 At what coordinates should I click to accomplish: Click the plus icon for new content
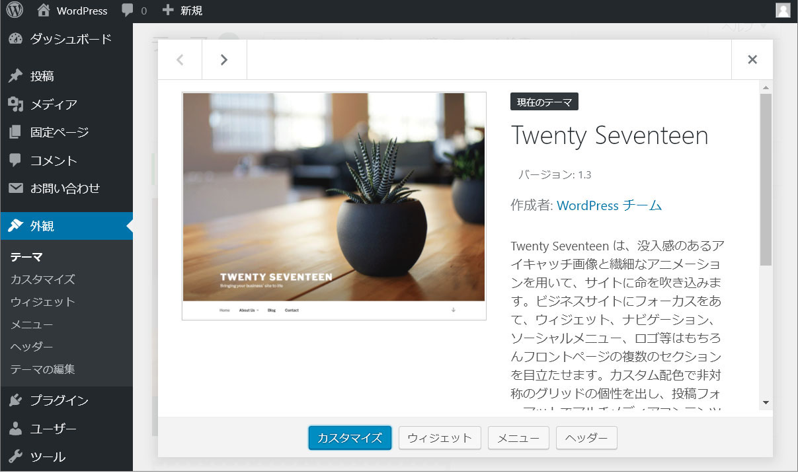pos(168,10)
